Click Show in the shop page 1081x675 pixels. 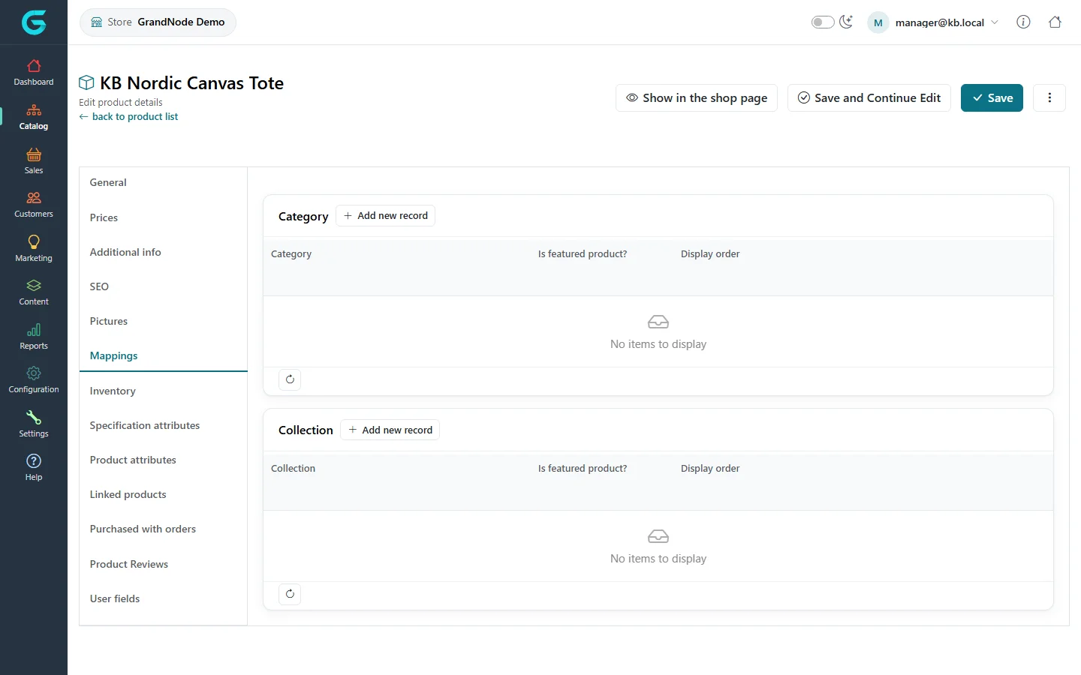[x=697, y=97]
